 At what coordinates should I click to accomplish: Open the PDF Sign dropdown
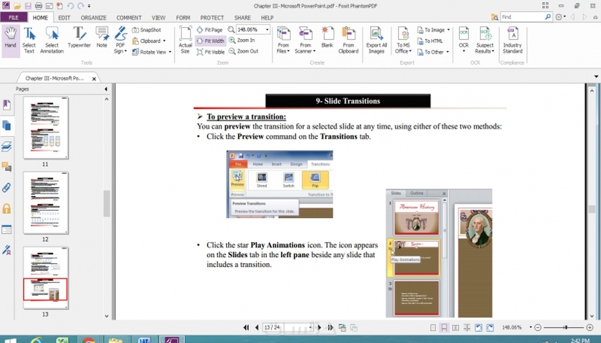pyautogui.click(x=121, y=40)
